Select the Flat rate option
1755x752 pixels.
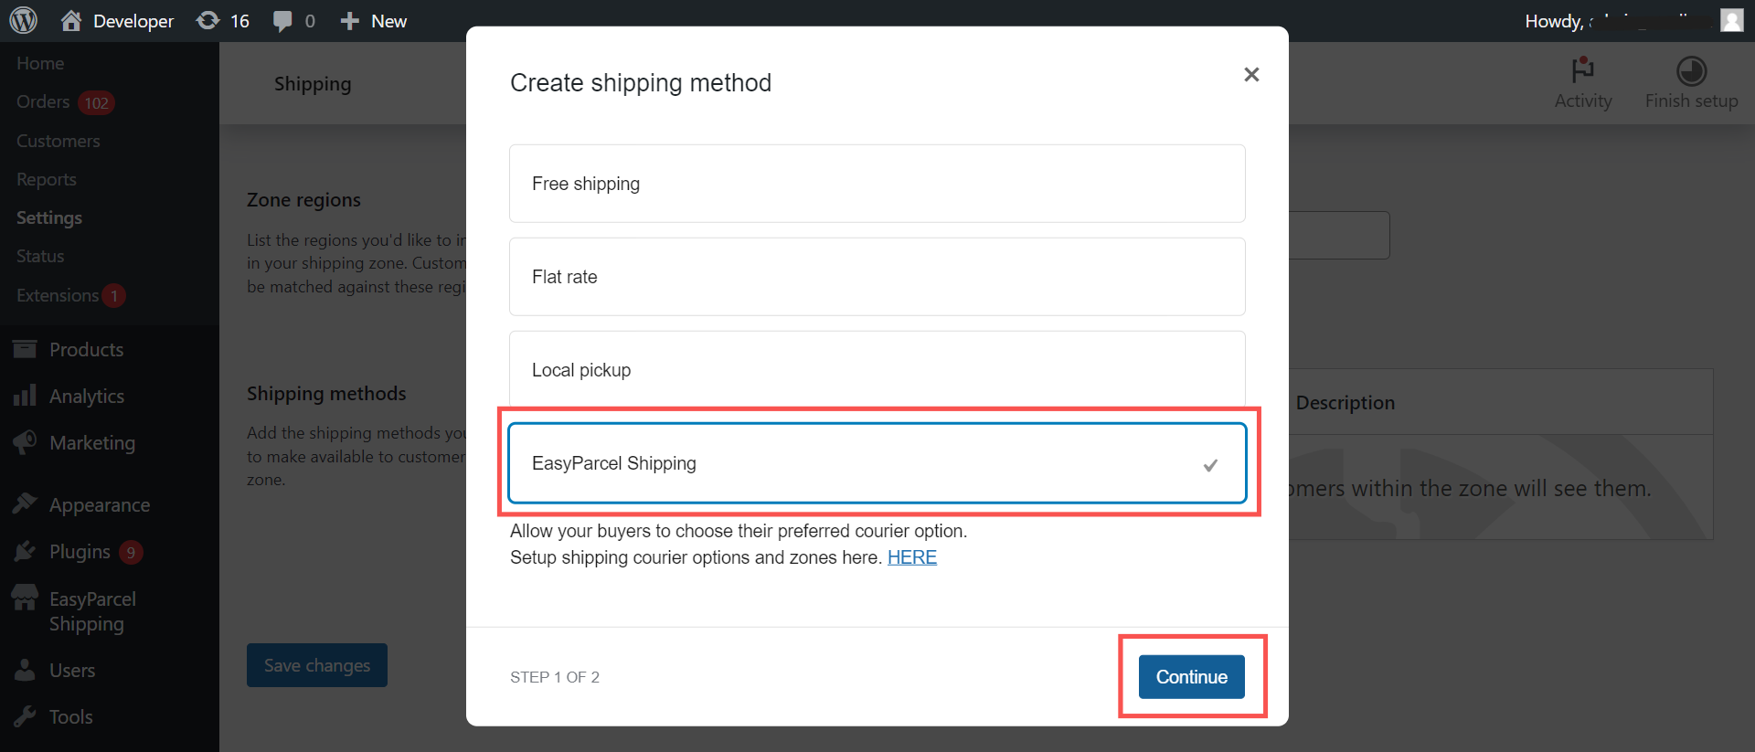click(x=877, y=277)
